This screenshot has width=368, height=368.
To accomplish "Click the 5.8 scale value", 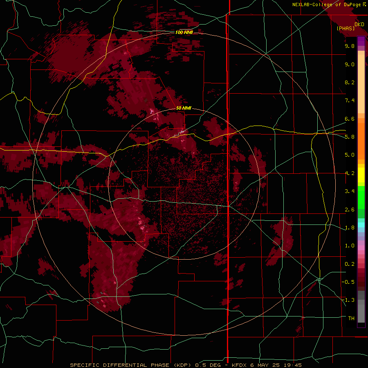I will [x=350, y=137].
